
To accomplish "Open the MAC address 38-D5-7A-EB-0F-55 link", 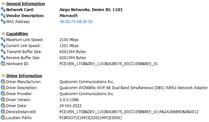I will tap(76, 22).
